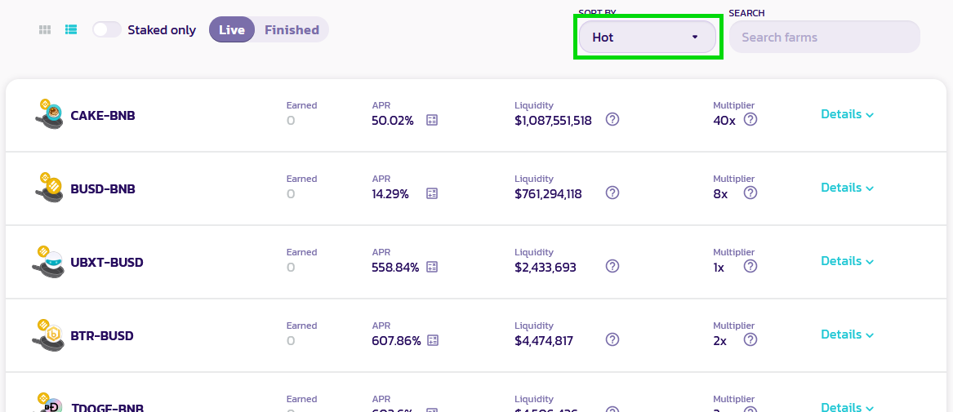This screenshot has width=953, height=412.
Task: Switch to card grid view icon
Action: coord(44,29)
